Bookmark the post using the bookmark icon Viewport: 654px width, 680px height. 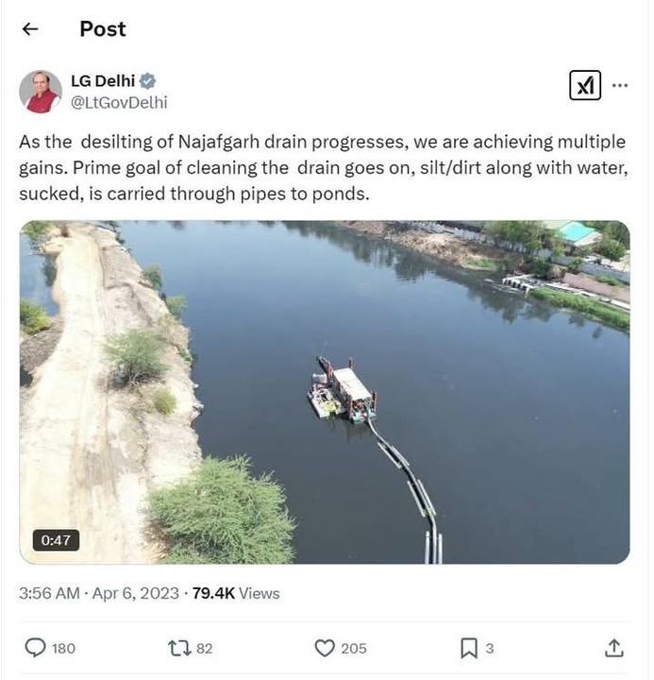coord(469,648)
